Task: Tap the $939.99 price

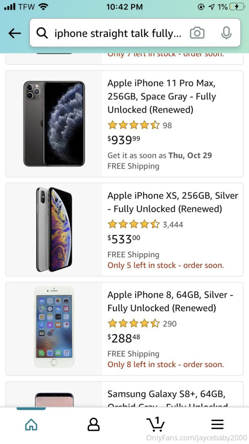Action: pyautogui.click(x=124, y=140)
